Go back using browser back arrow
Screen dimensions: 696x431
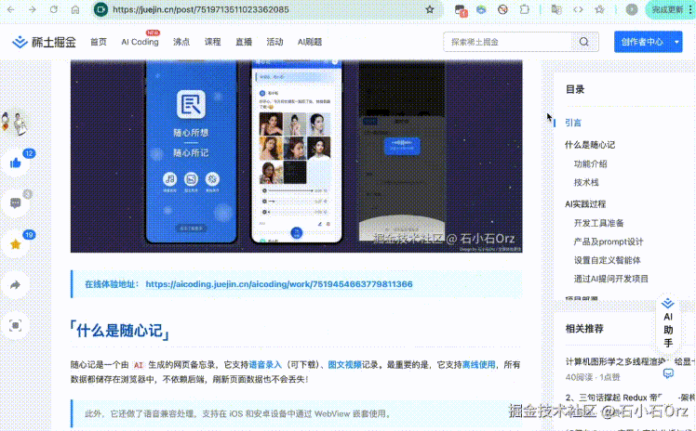point(10,9)
